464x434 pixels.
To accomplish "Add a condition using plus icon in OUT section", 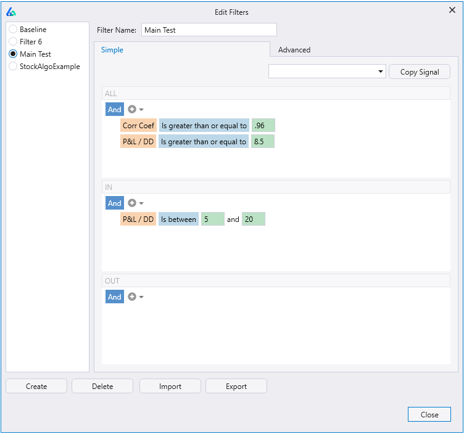I will point(132,297).
